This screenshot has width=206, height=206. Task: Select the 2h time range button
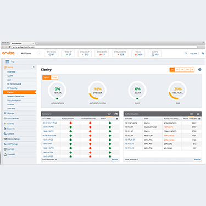[172, 70]
